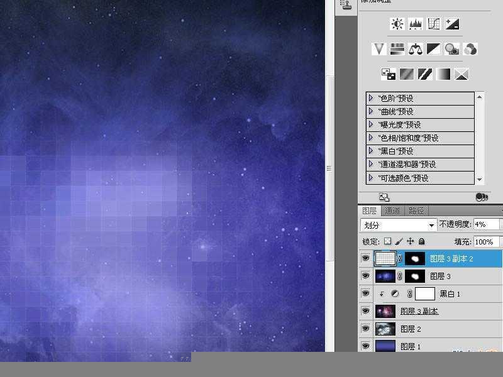Screen dimensions: 503x377
Task: Add a Levels adjustment layer
Action: click(416, 24)
